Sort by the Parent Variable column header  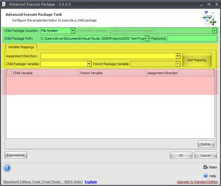(112, 73)
